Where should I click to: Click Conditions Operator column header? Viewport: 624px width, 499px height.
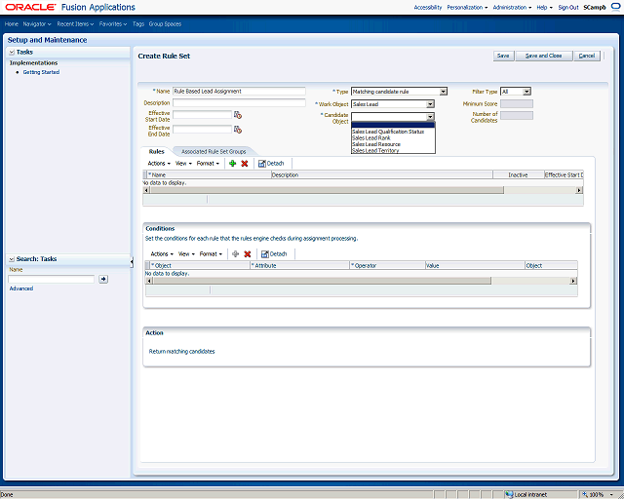tap(387, 265)
